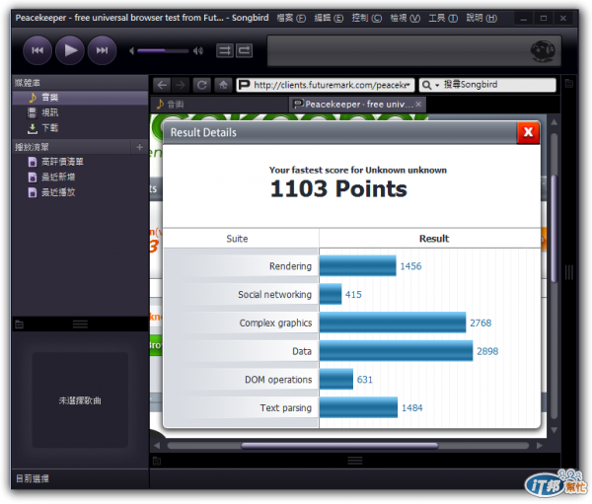This screenshot has height=504, width=592.
Task: Click the Songbird bird logo icon
Action: [x=543, y=51]
